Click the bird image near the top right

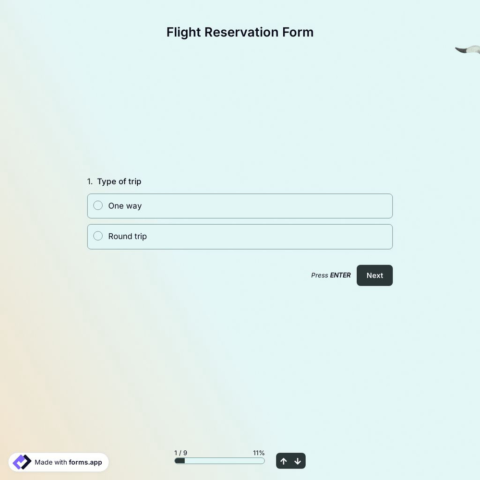[x=467, y=48]
